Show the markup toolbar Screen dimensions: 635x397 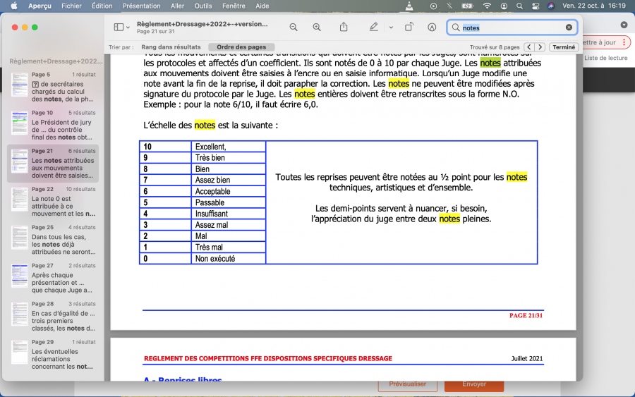pyautogui.click(x=432, y=27)
